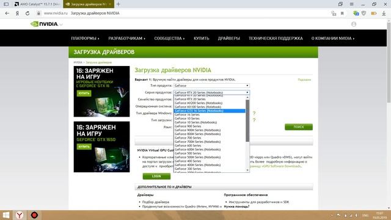Open the СООБЩЕСТВА menu
The height and width of the screenshot is (220, 391).
click(169, 38)
